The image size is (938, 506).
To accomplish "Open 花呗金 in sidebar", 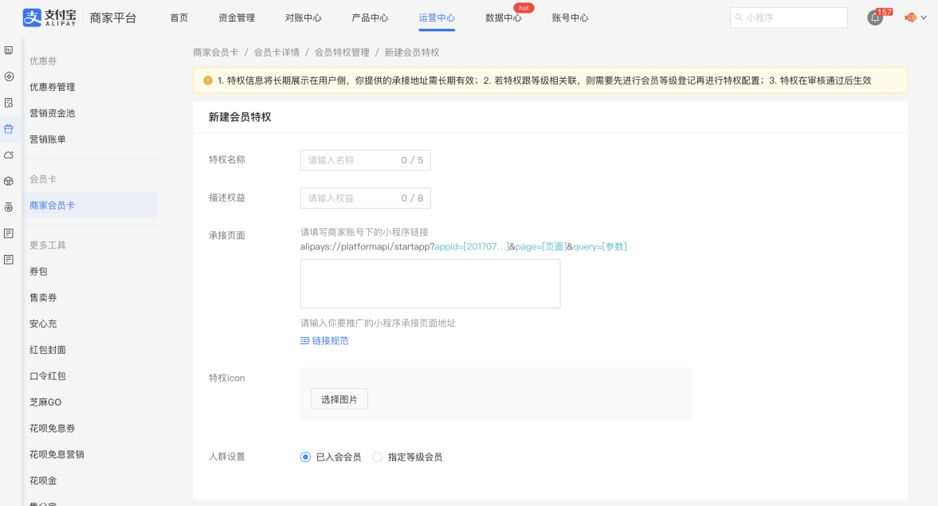I will click(43, 481).
